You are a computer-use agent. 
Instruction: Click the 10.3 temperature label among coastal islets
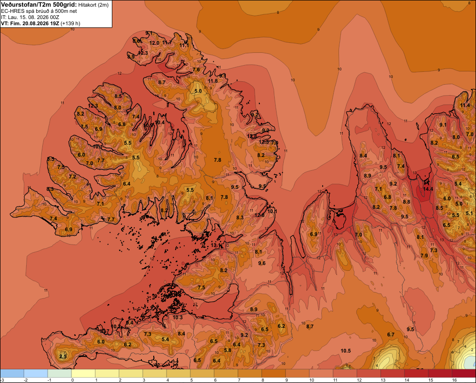pyautogui.click(x=178, y=317)
